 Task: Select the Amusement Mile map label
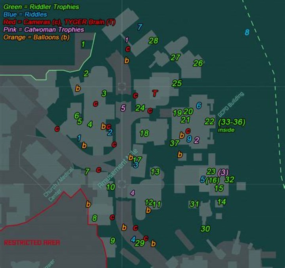click(x=118, y=168)
